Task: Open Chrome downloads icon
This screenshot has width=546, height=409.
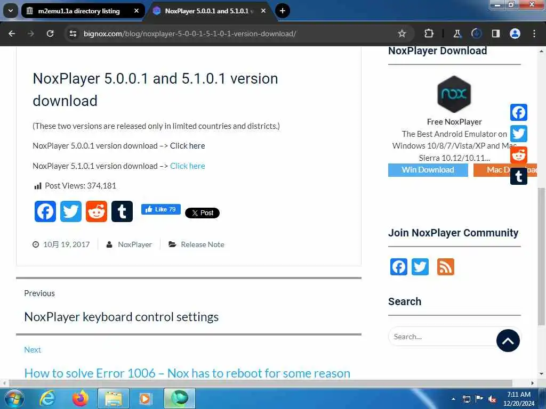Action: tap(476, 34)
